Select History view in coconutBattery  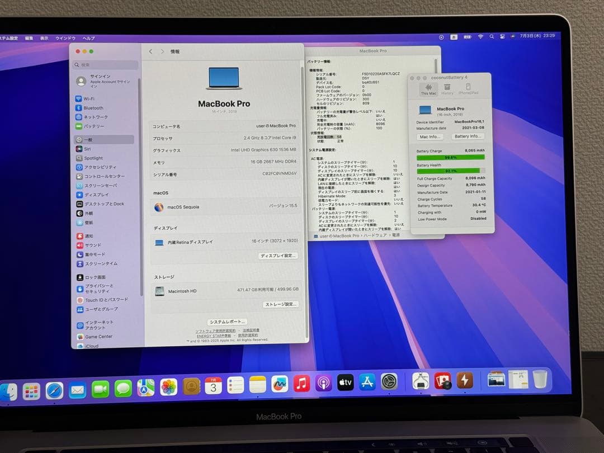(x=448, y=87)
